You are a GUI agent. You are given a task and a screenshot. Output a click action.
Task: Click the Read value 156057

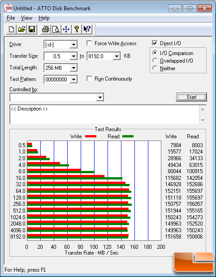(194, 204)
